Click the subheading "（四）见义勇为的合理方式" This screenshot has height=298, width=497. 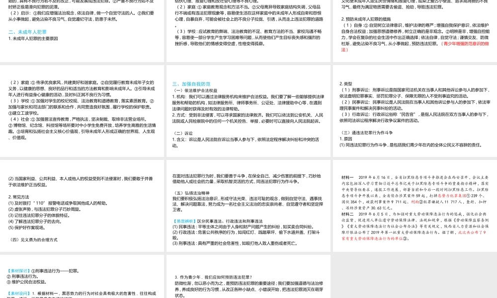(x=34, y=240)
